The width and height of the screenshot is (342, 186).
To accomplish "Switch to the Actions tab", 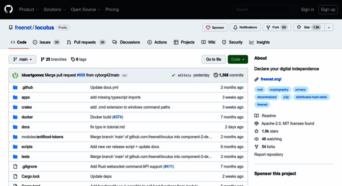I will 157,42.
